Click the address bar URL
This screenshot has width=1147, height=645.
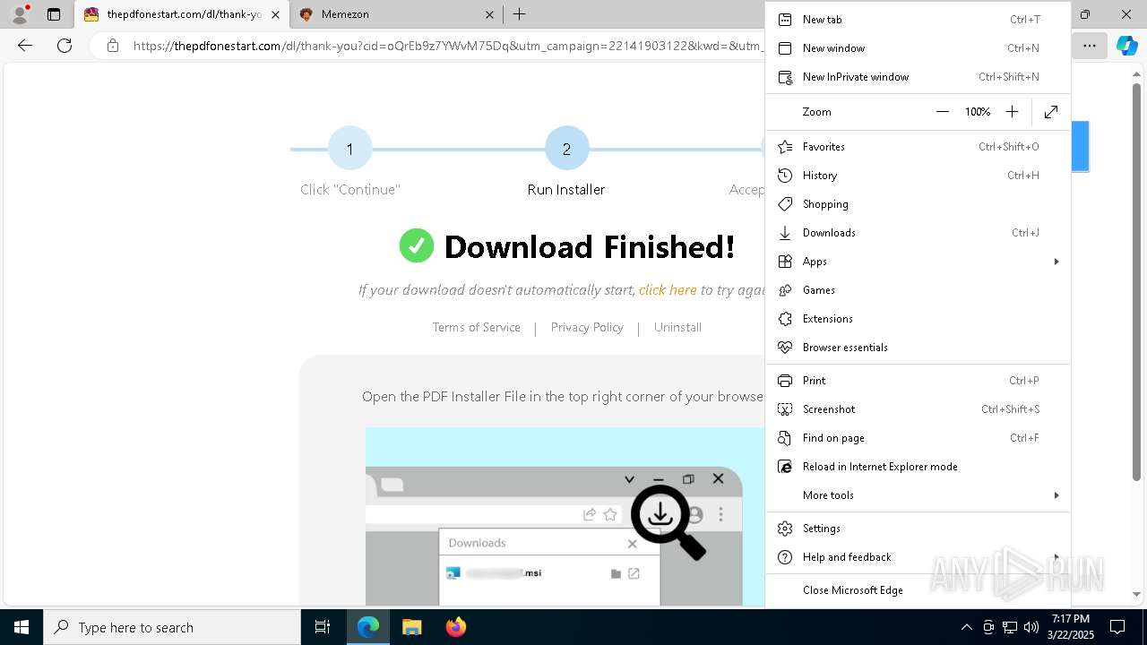click(x=448, y=46)
